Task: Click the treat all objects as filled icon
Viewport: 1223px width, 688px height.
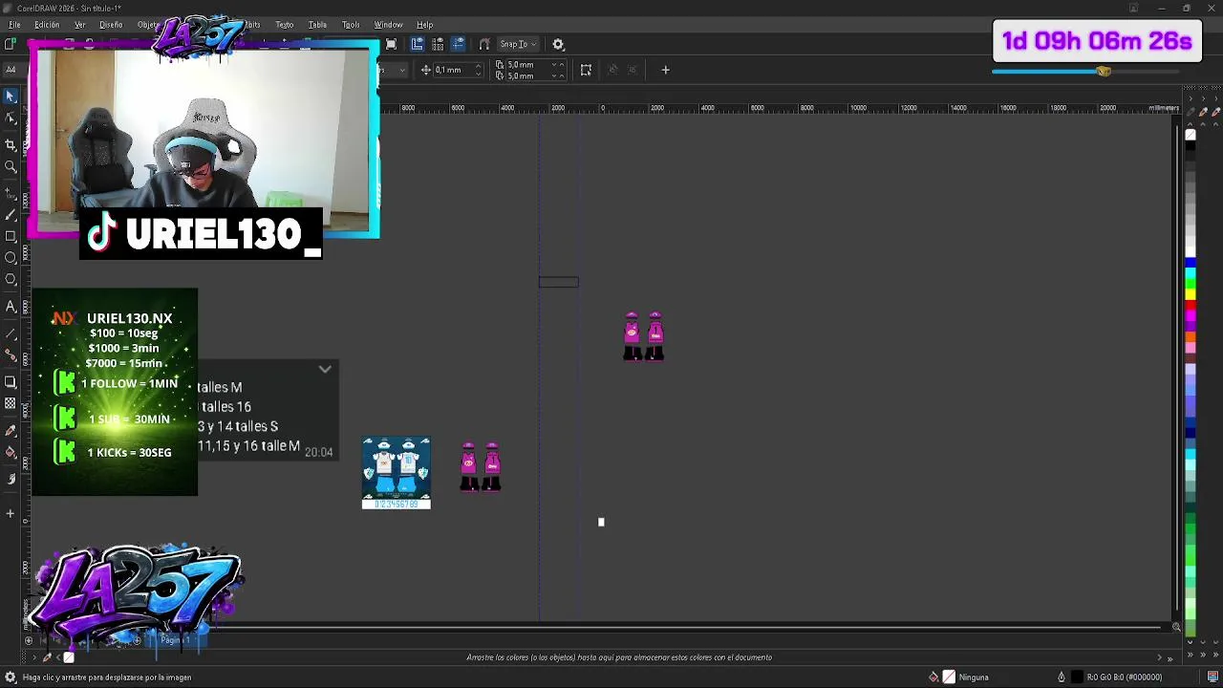Action: tap(586, 70)
